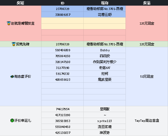The image size is (168, 136).
Task: Click the clover icon beside 评价幸运儿
Action: pos(12,120)
